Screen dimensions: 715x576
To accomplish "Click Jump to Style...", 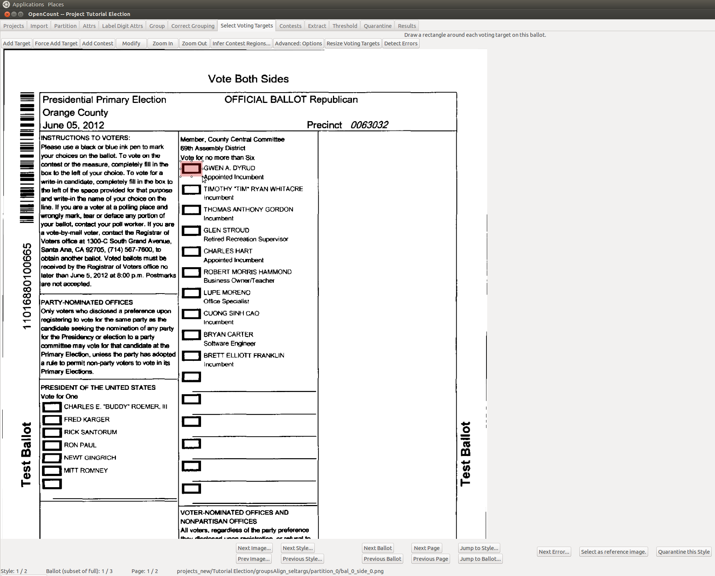I will pos(479,548).
